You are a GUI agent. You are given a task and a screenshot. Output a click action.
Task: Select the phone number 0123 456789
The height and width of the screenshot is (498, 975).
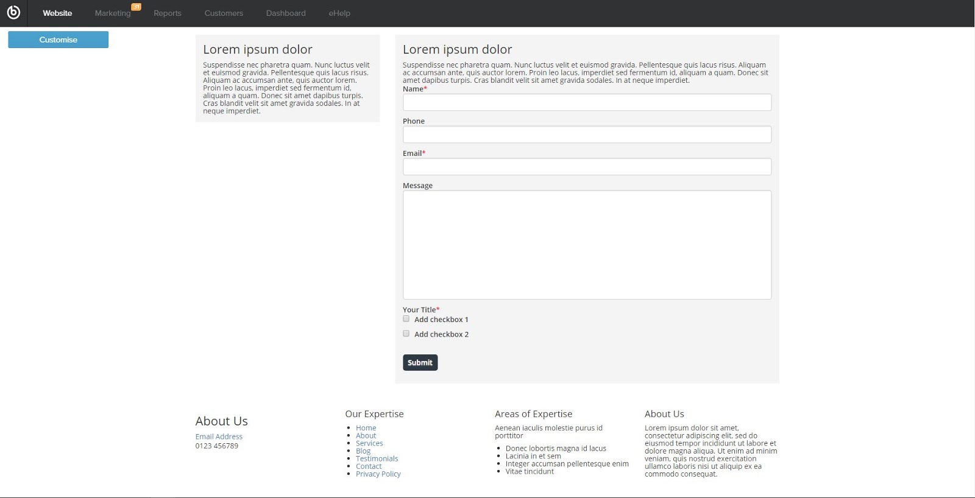click(x=216, y=446)
